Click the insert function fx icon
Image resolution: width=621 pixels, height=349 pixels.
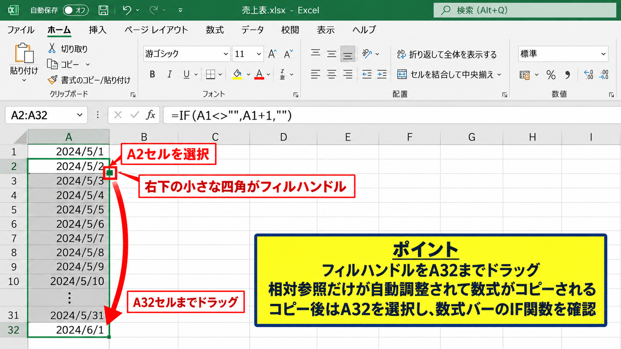click(x=150, y=115)
